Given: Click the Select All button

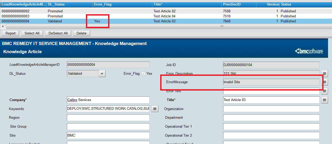Looking at the screenshot, I should click(x=32, y=33).
